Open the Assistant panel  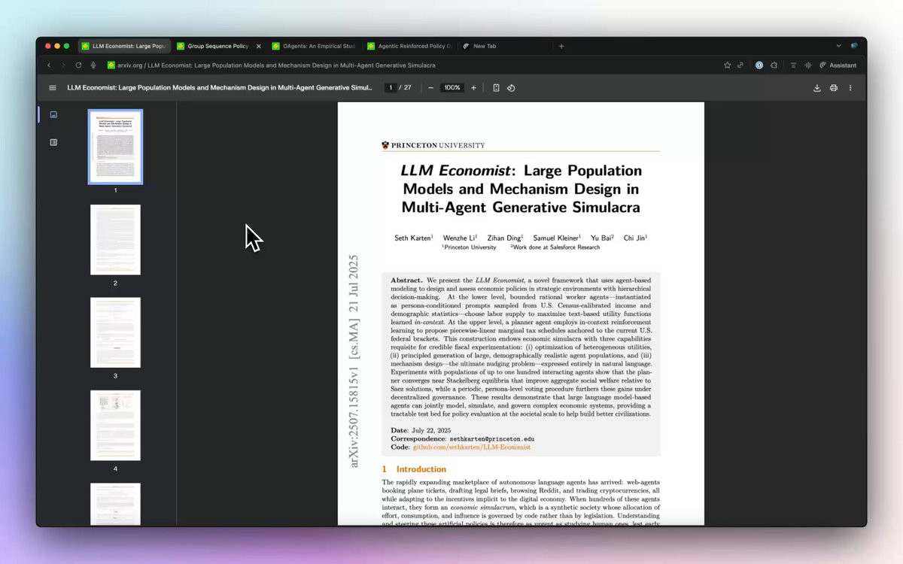[838, 65]
